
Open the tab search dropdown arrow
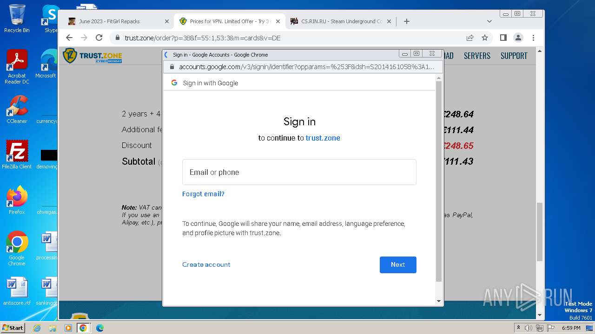point(489,21)
